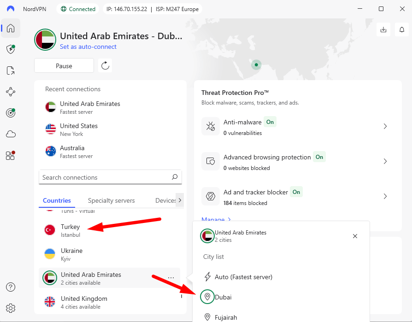The image size is (412, 322).
Task: Click the Search connections field
Action: (105, 177)
